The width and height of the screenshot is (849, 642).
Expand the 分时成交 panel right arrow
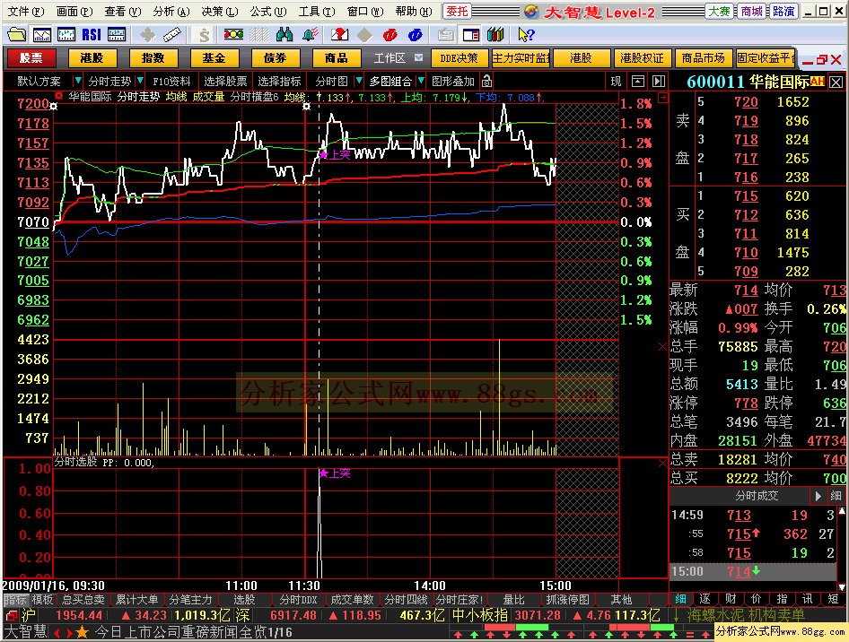(x=818, y=496)
